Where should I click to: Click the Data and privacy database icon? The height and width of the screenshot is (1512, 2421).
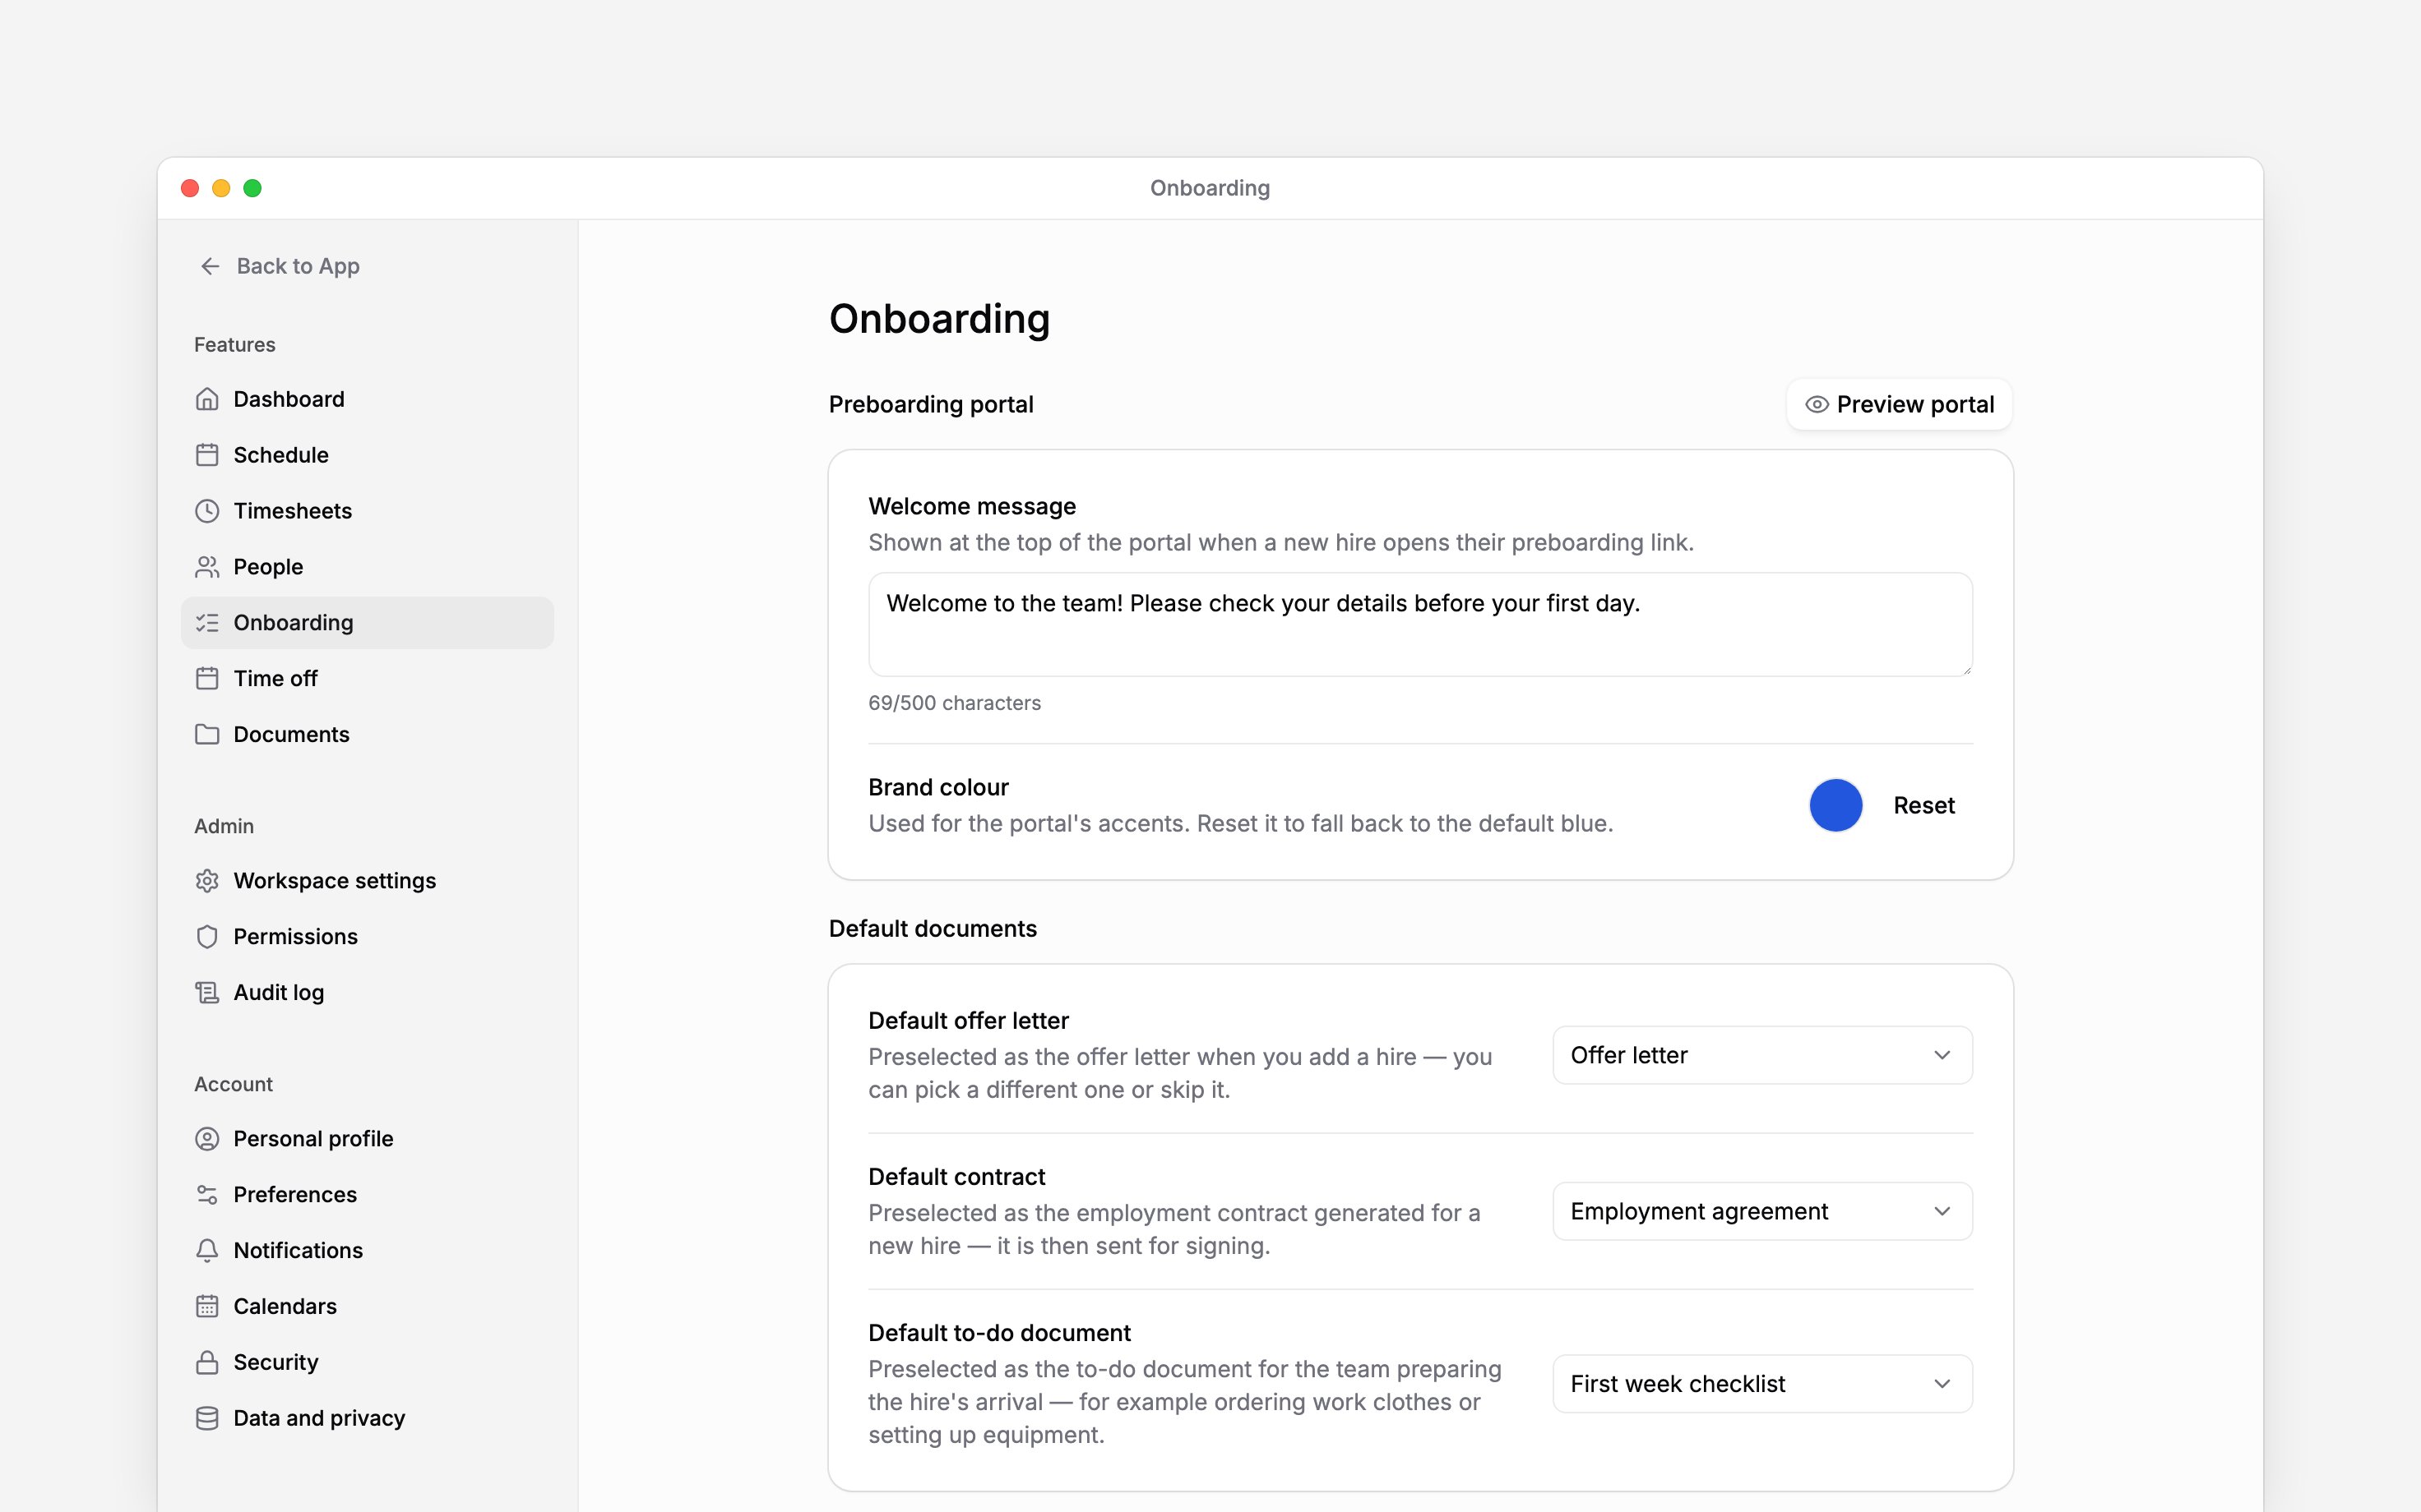point(207,1419)
